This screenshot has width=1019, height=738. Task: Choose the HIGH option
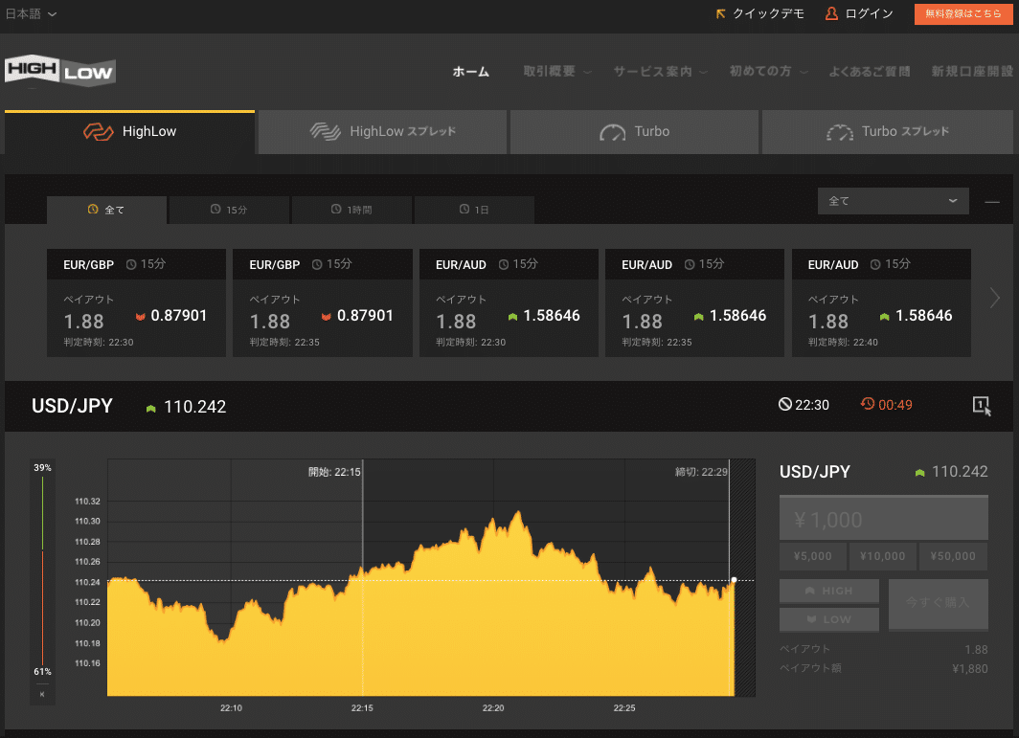pos(829,592)
